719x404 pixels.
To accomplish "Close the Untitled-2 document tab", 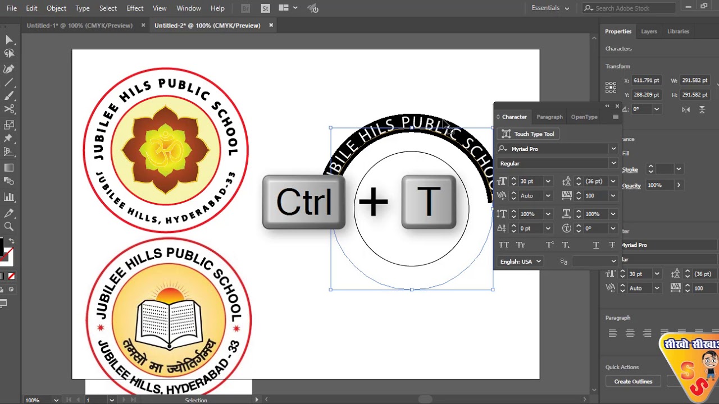I will (x=271, y=25).
